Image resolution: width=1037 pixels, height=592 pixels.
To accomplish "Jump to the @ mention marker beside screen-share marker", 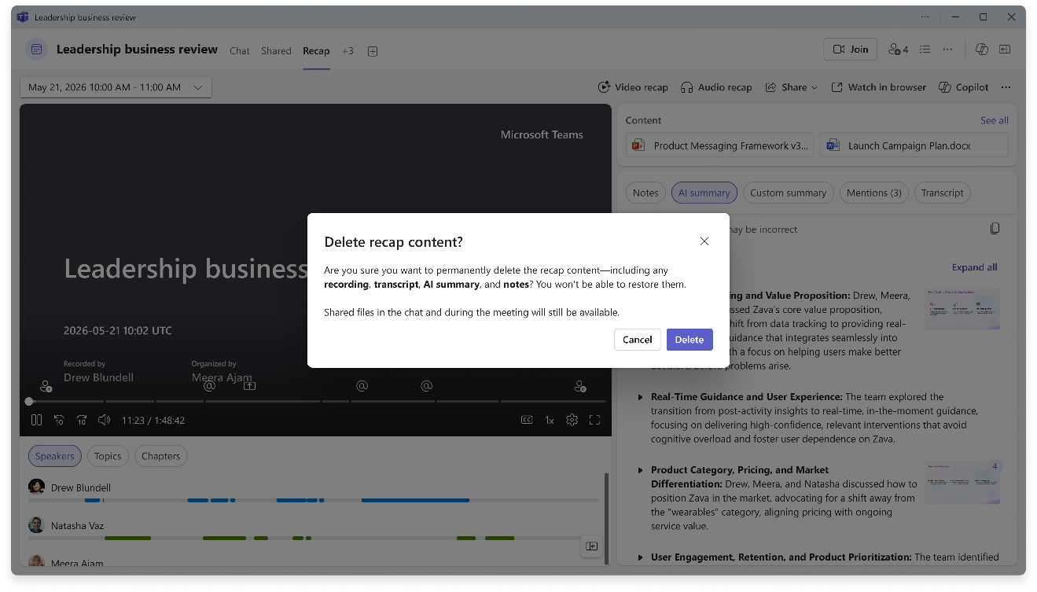I will click(x=209, y=386).
